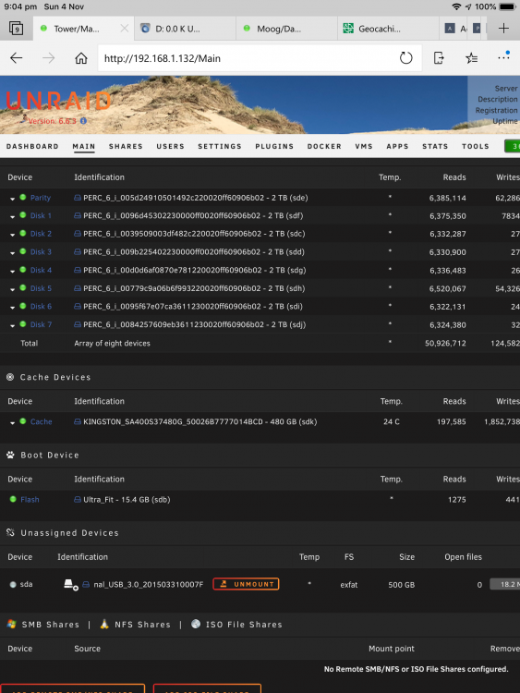Screen dimensions: 520x693
Task: Open the browser more options menu
Action: coord(503,57)
